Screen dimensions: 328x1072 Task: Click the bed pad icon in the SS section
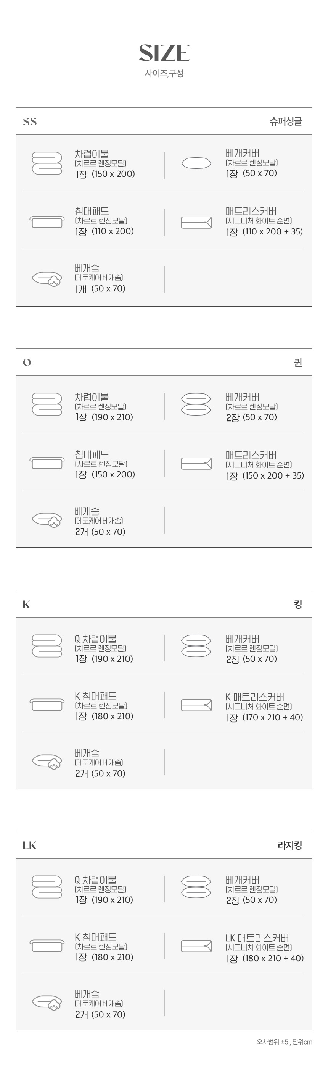pyautogui.click(x=47, y=222)
